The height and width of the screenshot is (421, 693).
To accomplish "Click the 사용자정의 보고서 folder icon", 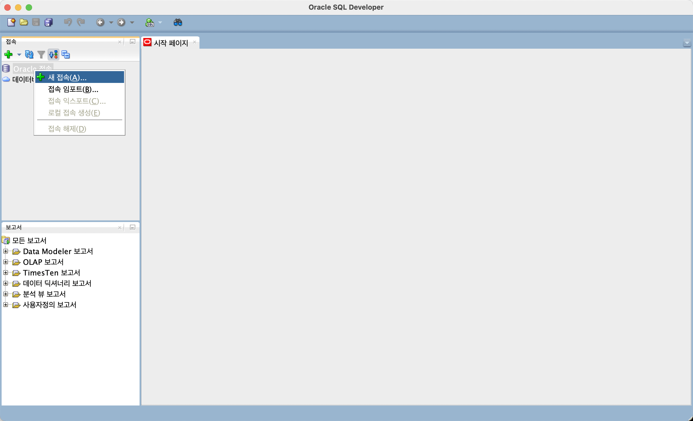I will pyautogui.click(x=17, y=305).
